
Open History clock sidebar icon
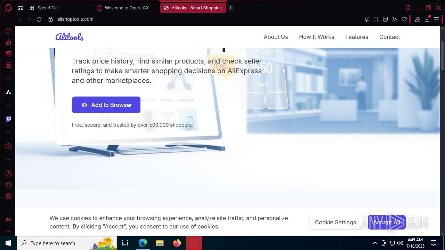click(x=8, y=173)
